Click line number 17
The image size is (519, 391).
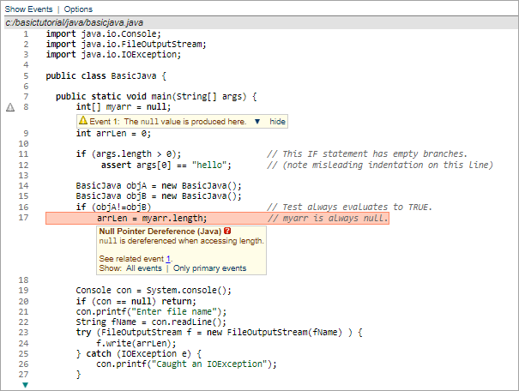pos(23,218)
